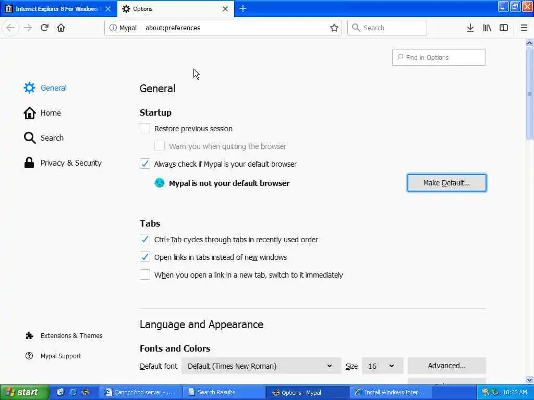Select the General category

[45, 87]
